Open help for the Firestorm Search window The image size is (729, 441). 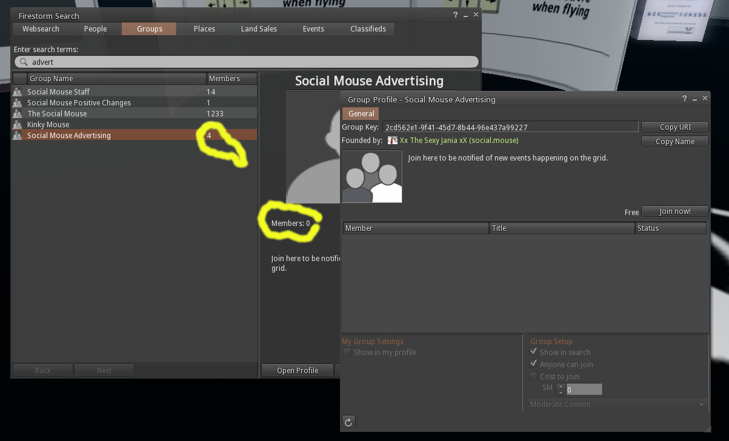coord(455,15)
